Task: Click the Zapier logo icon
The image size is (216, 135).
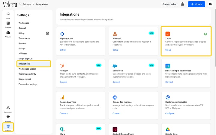Action: (168, 34)
